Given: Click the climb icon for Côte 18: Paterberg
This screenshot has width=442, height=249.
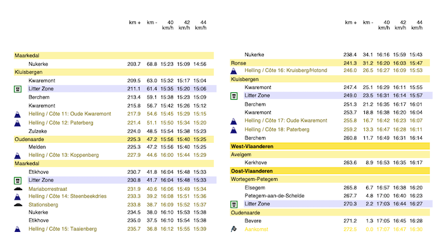Looking at the screenshot, I should pyautogui.click(x=234, y=130).
